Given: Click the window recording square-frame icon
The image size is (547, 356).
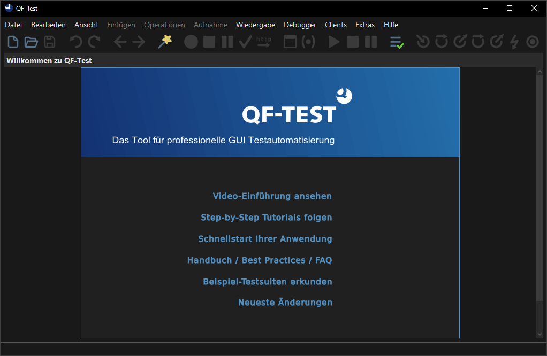Looking at the screenshot, I should (290, 42).
